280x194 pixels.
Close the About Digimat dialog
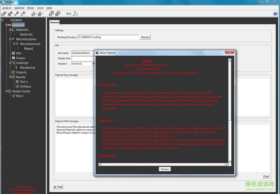tap(230, 52)
